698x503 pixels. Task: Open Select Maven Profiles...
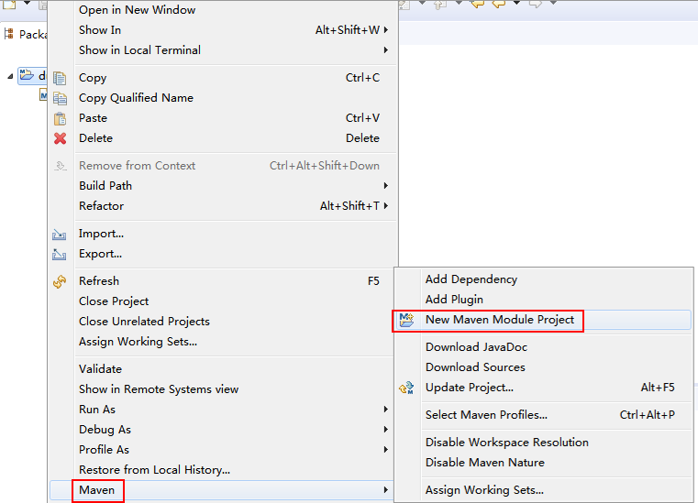[544, 415]
